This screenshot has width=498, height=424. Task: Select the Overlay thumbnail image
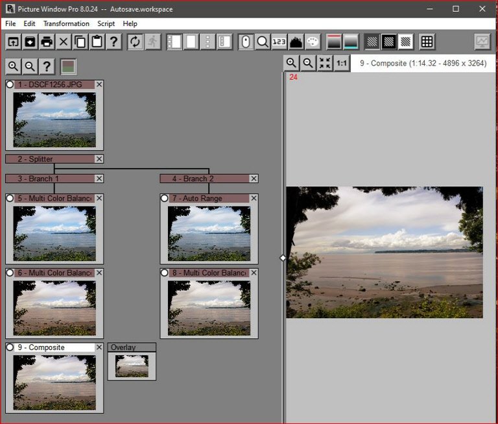(132, 366)
